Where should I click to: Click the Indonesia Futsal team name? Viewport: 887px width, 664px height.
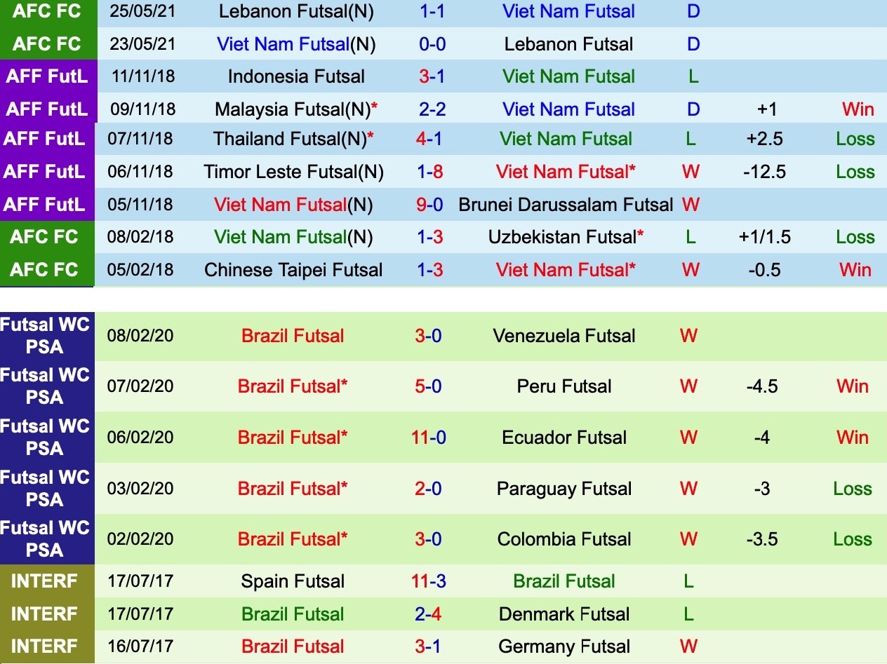pyautogui.click(x=296, y=76)
